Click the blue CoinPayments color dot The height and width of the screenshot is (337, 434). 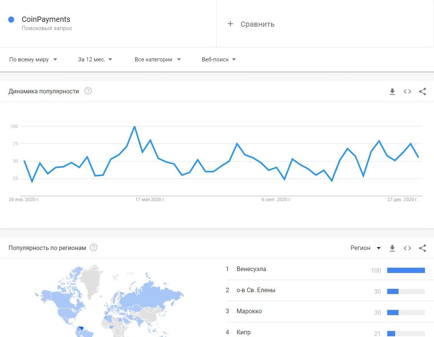(x=11, y=20)
